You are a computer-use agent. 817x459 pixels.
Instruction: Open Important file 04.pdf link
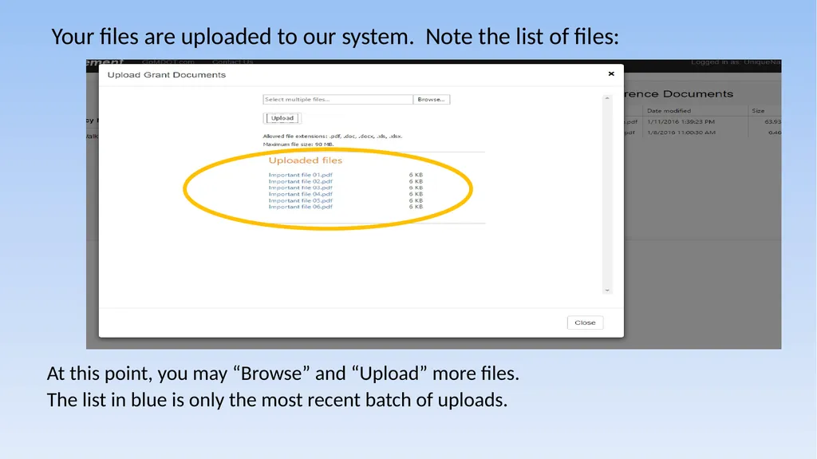(300, 194)
